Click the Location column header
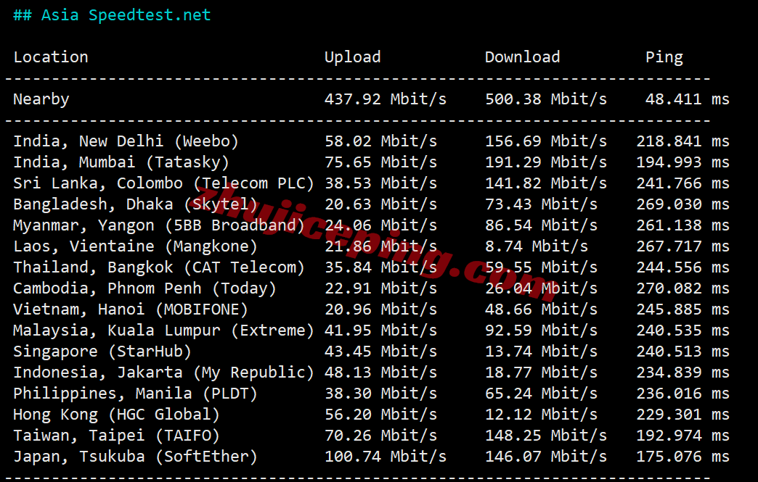The image size is (758, 482). coord(51,57)
